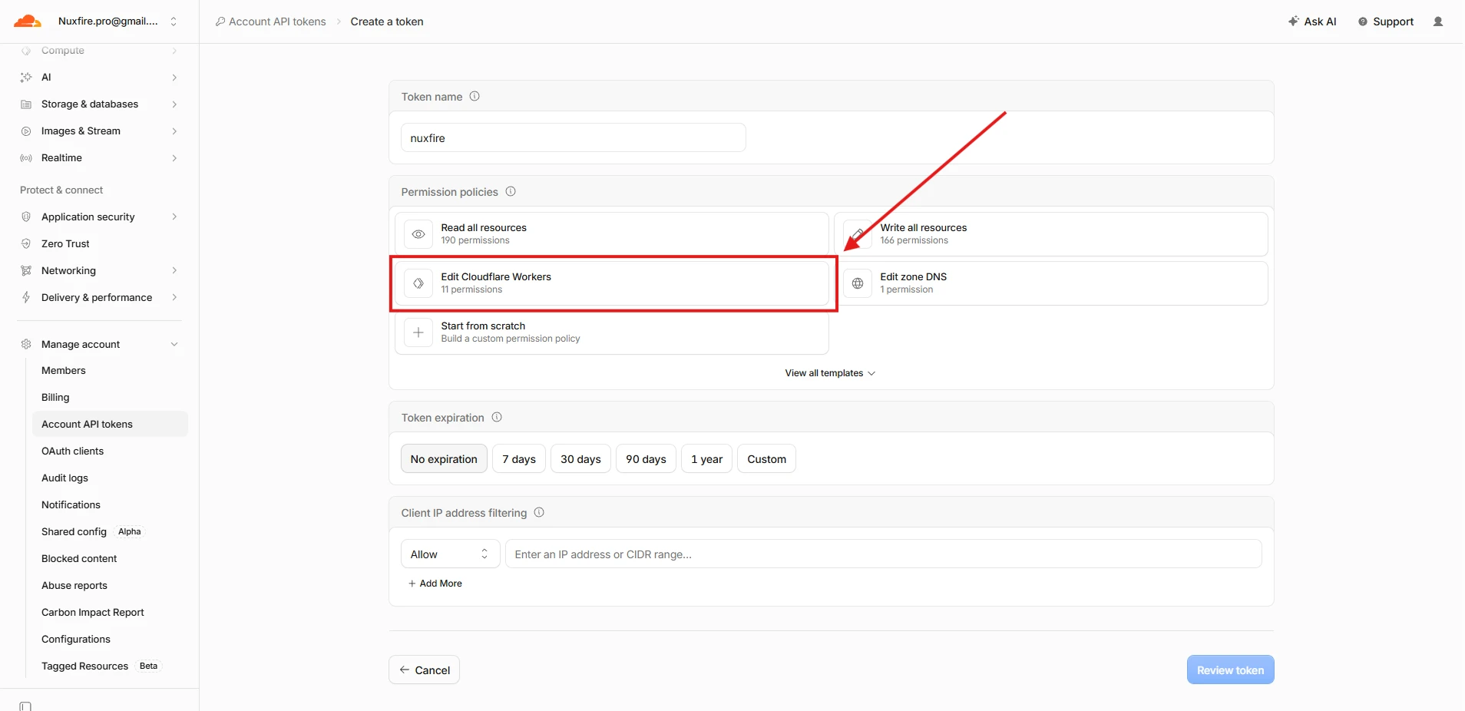Open Configurations page

click(x=110, y=640)
